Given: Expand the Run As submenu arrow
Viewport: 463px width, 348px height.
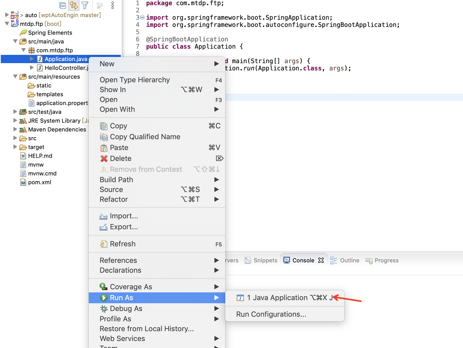Looking at the screenshot, I should (217, 298).
